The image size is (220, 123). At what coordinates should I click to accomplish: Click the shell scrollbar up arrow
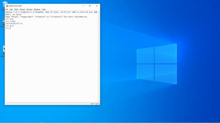pyautogui.click(x=99, y=12)
